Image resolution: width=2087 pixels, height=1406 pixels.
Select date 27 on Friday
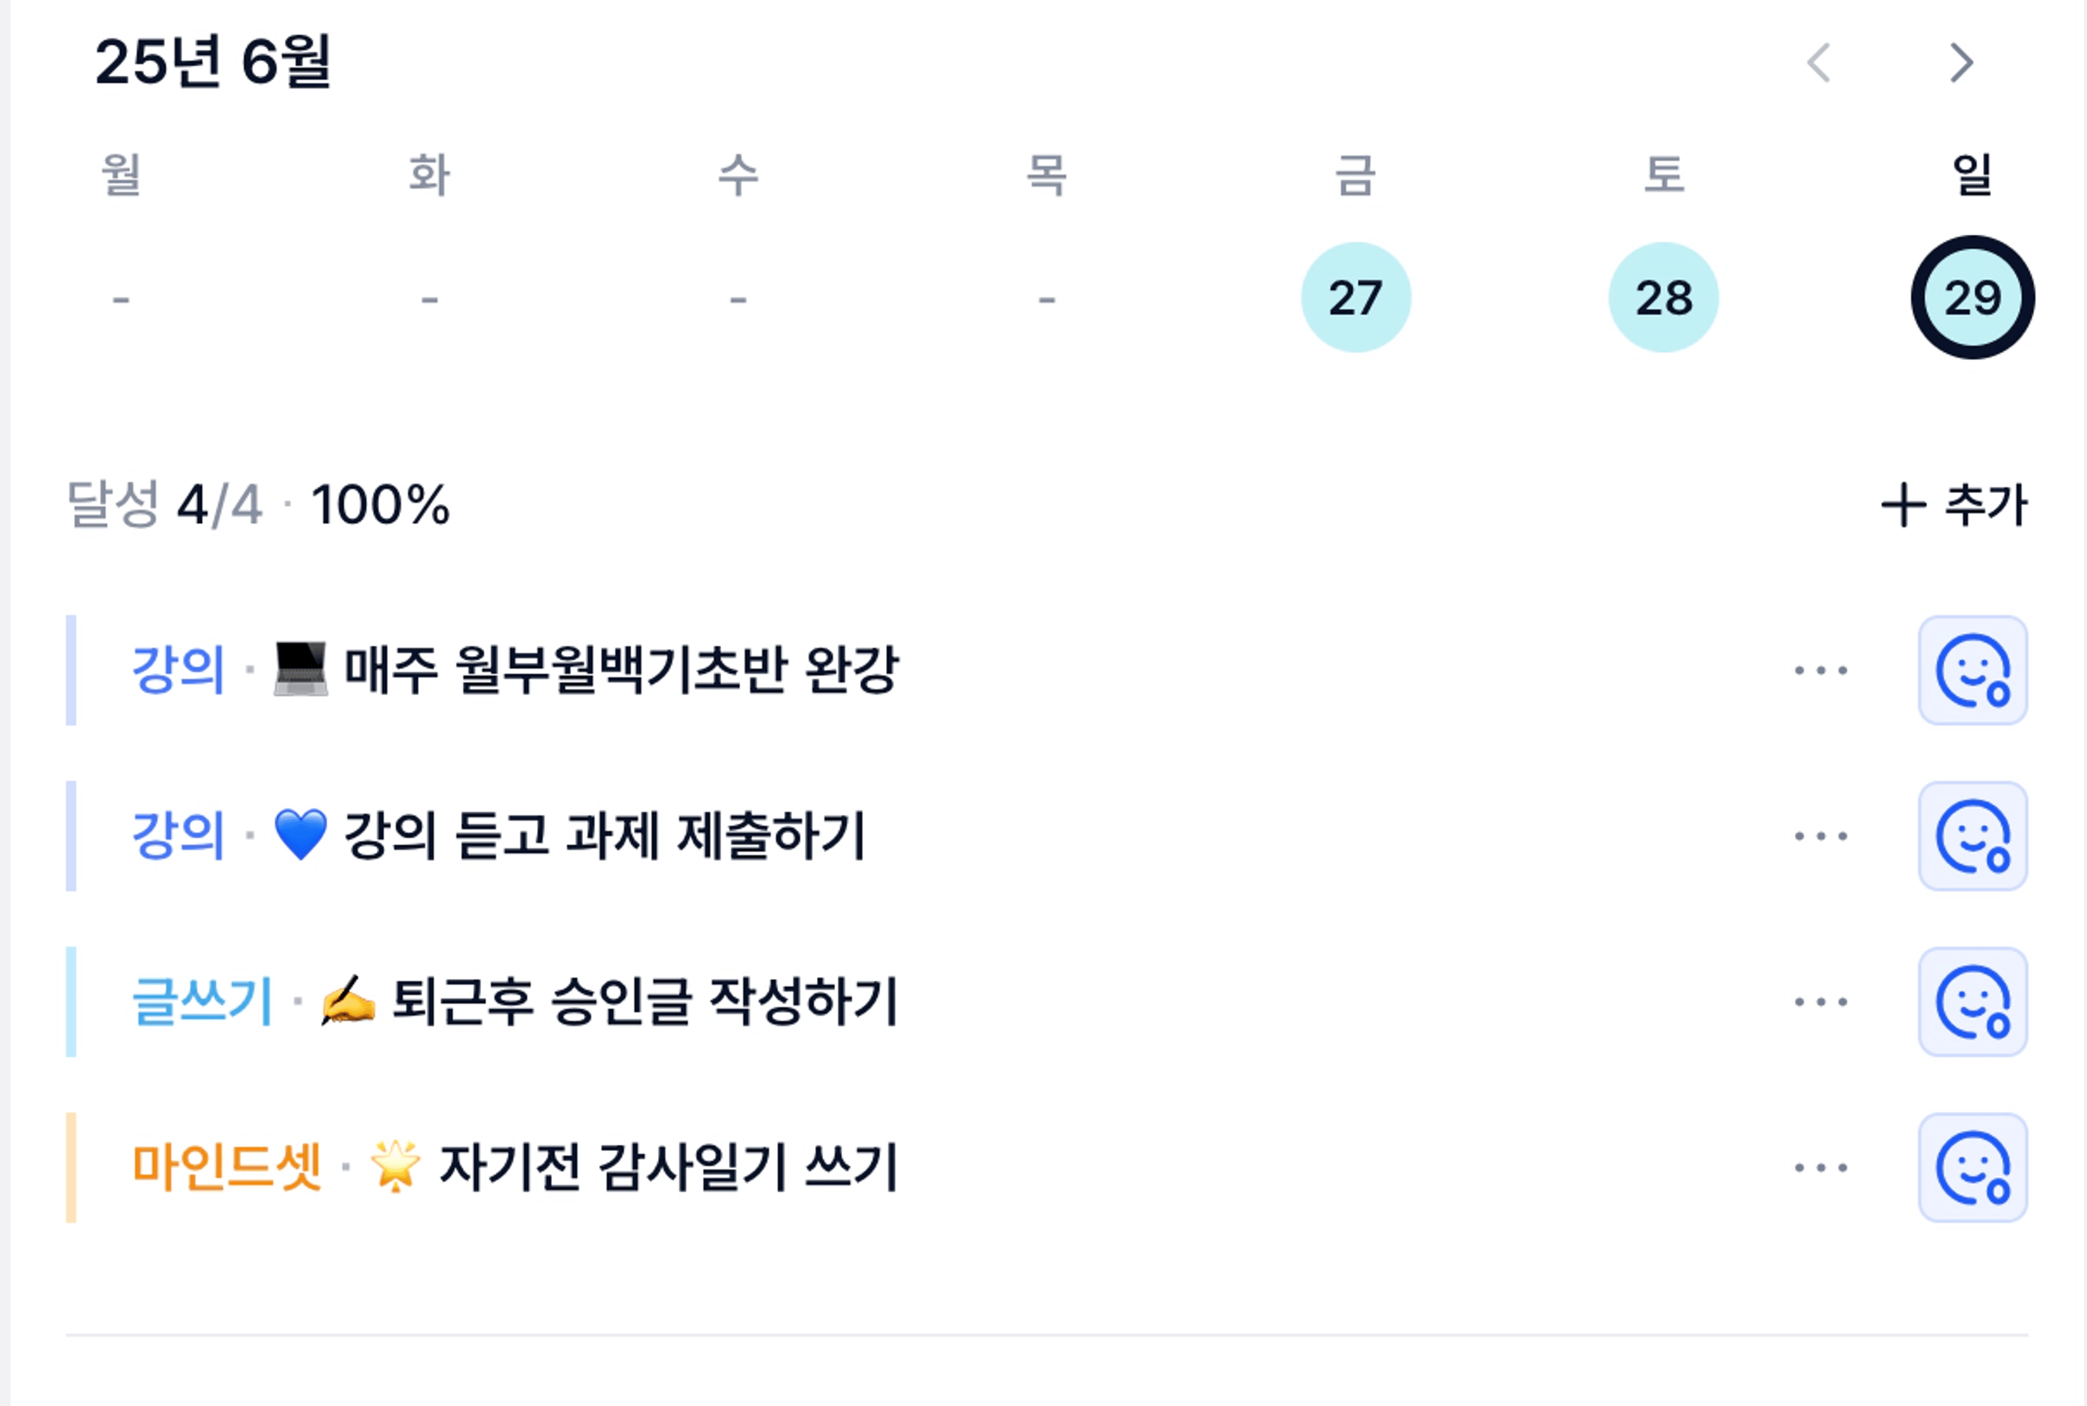[x=1355, y=297]
